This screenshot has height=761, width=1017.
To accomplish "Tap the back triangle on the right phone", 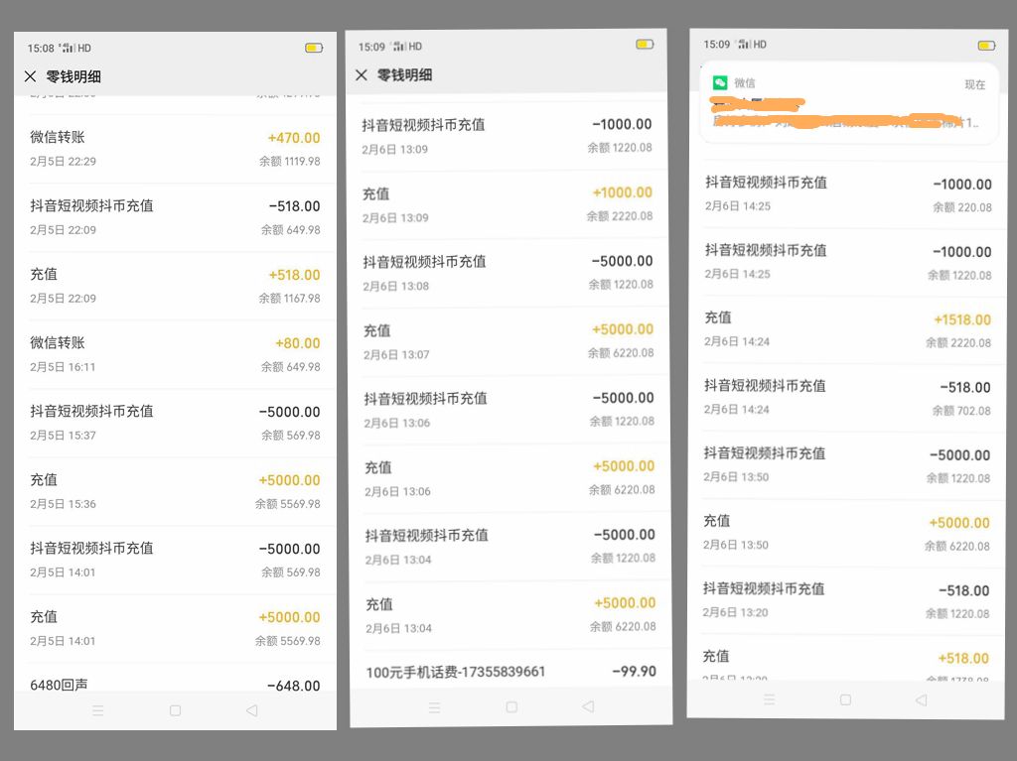I will click(x=921, y=700).
